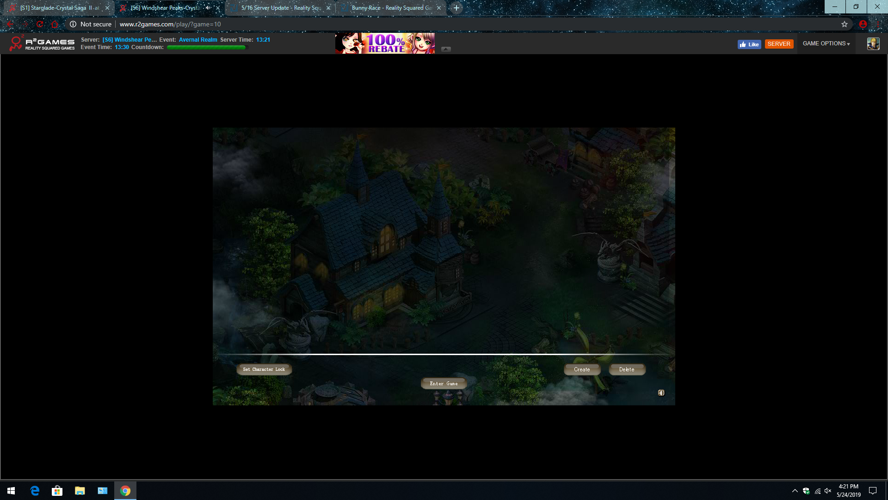The height and width of the screenshot is (500, 888).
Task: Click the Enter Game button
Action: (444, 383)
